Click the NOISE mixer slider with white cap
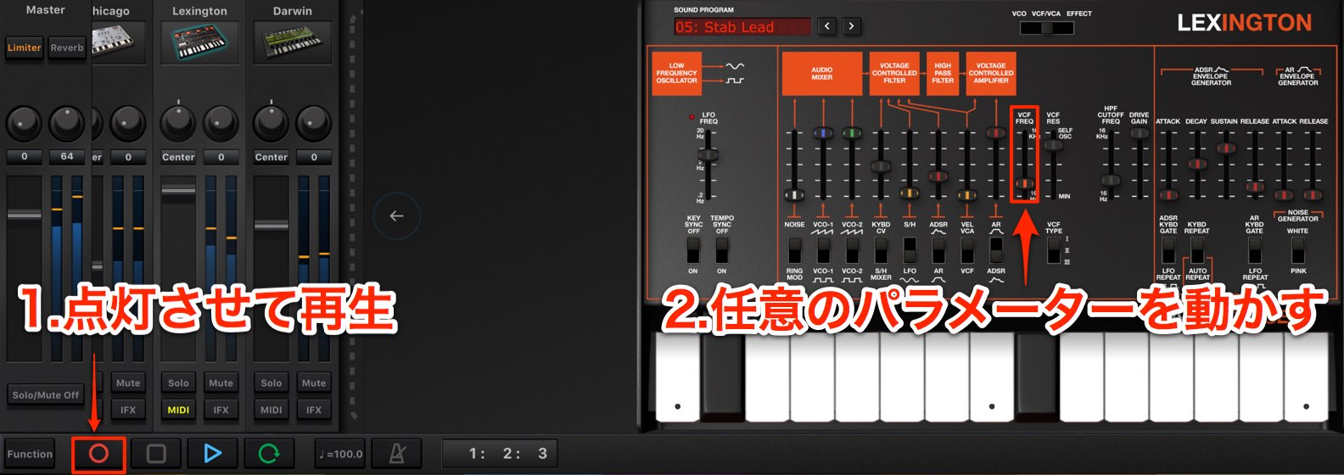Image resolution: width=1344 pixels, height=475 pixels. [x=794, y=195]
